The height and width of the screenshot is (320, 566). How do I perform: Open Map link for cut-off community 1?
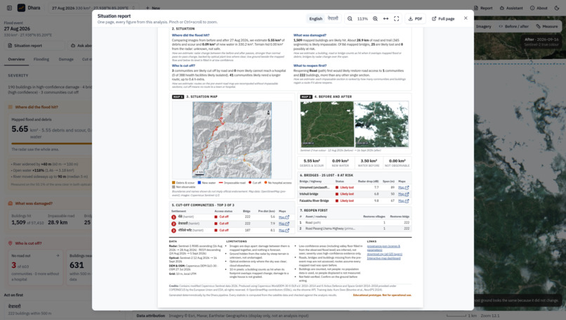[x=284, y=217]
